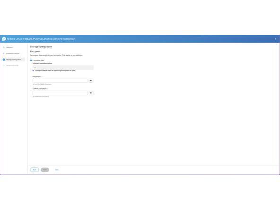280x210 pixels.
Task: Toggle Encrypt my data checkbox
Action: (x=31, y=61)
